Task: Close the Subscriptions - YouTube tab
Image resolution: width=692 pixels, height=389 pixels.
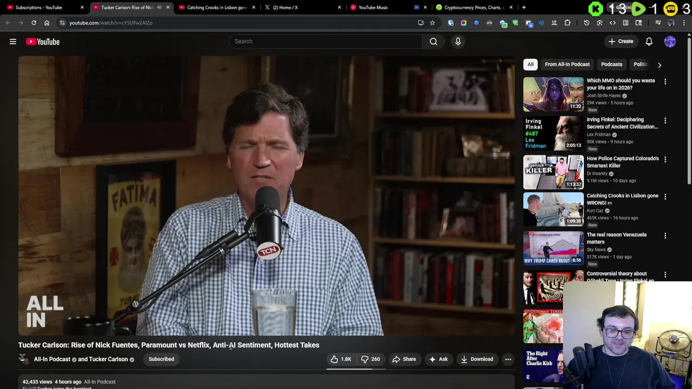Action: click(82, 8)
